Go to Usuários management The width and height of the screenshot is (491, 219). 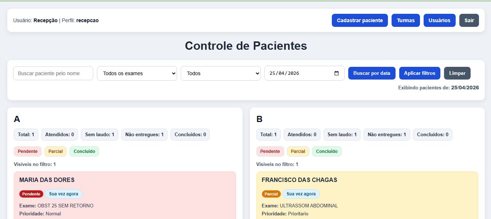click(439, 20)
